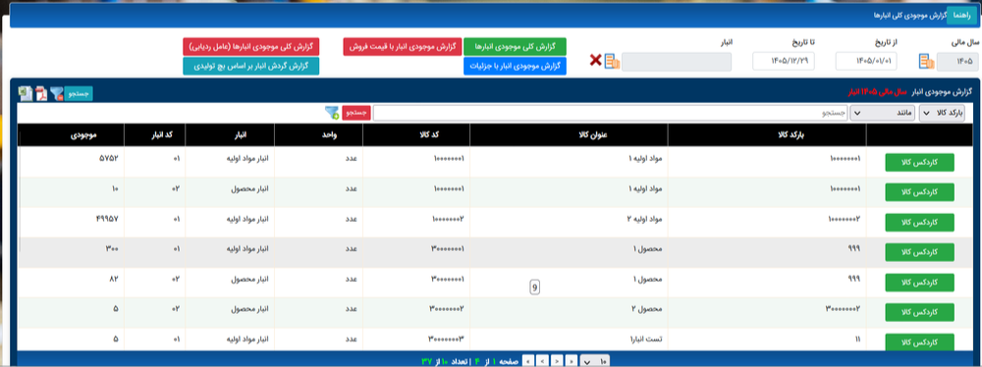Screen dimensions: 982x367
Task: Click the > pager arrow button
Action: 558,361
